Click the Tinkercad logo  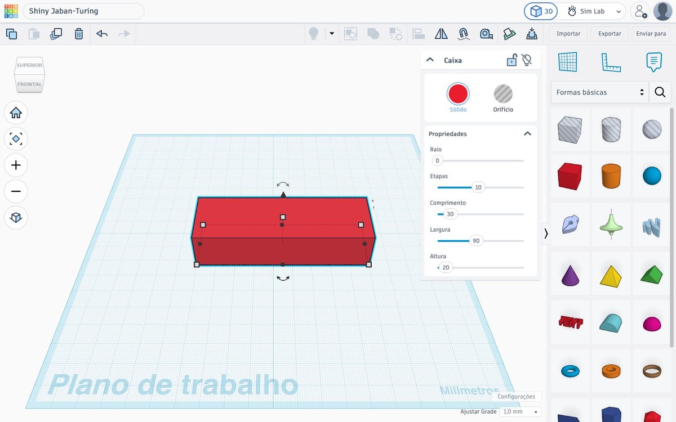[x=11, y=11]
